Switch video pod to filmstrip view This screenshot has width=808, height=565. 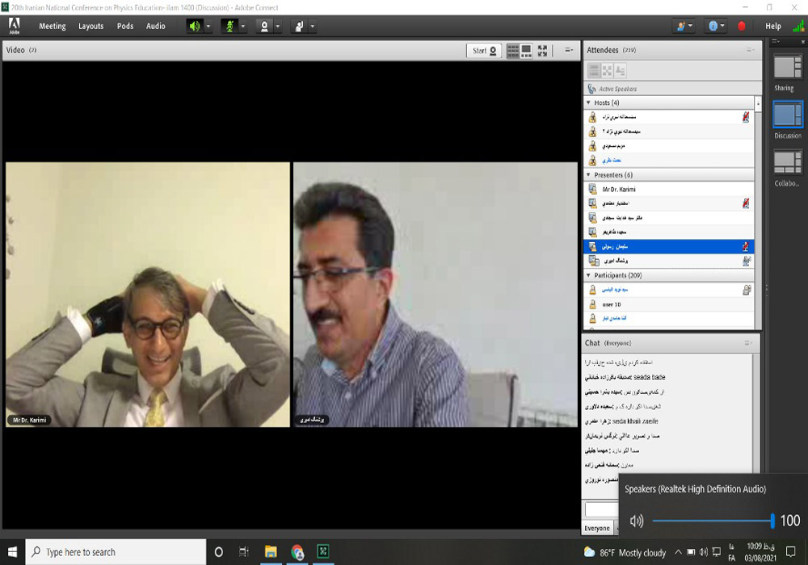527,50
